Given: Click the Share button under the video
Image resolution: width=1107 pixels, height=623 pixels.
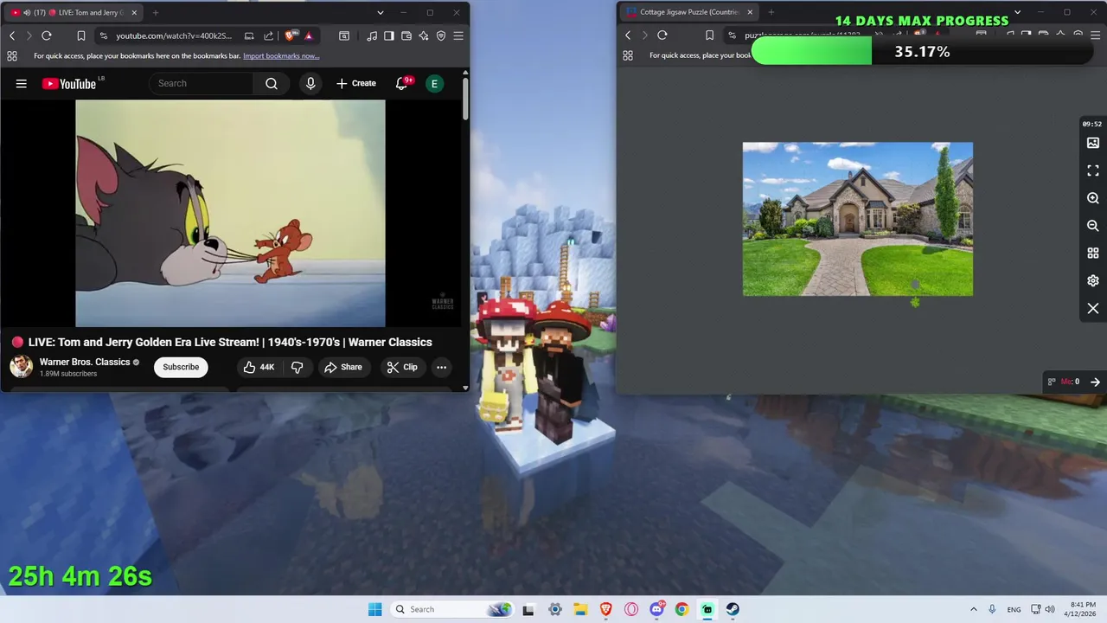Looking at the screenshot, I should pos(343,367).
